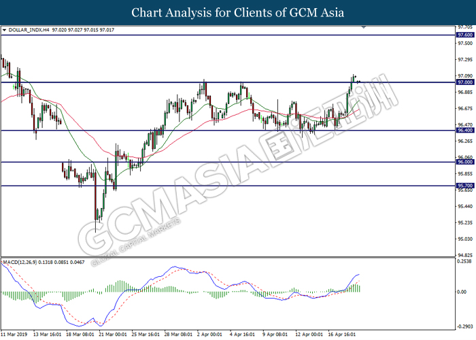Click the 95.030 price axis label

coord(465,239)
